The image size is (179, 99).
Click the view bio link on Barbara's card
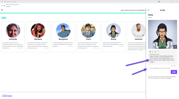[x=46, y=48]
